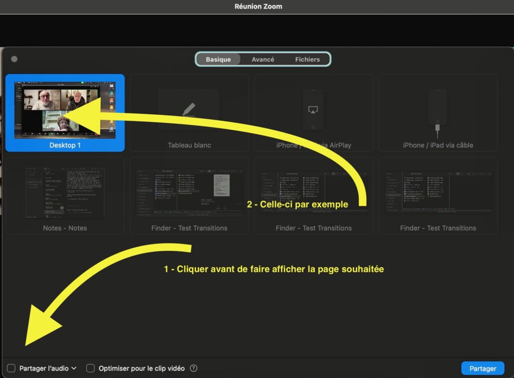Click the iPhone / iPad via câble label
The image size is (514, 378).
coord(438,145)
